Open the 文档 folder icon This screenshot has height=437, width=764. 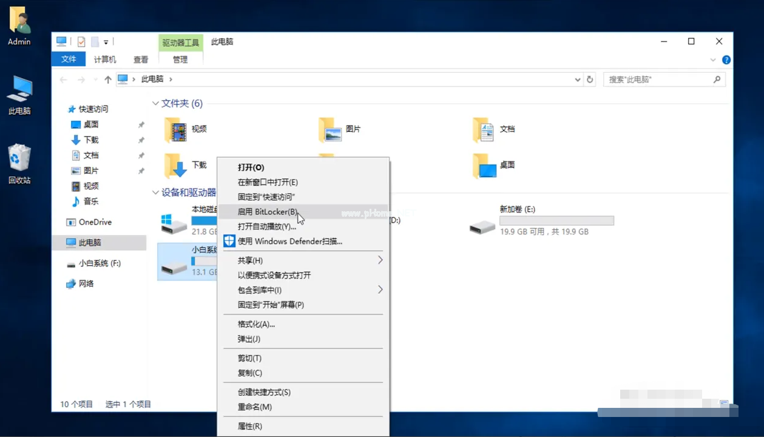[x=484, y=129]
